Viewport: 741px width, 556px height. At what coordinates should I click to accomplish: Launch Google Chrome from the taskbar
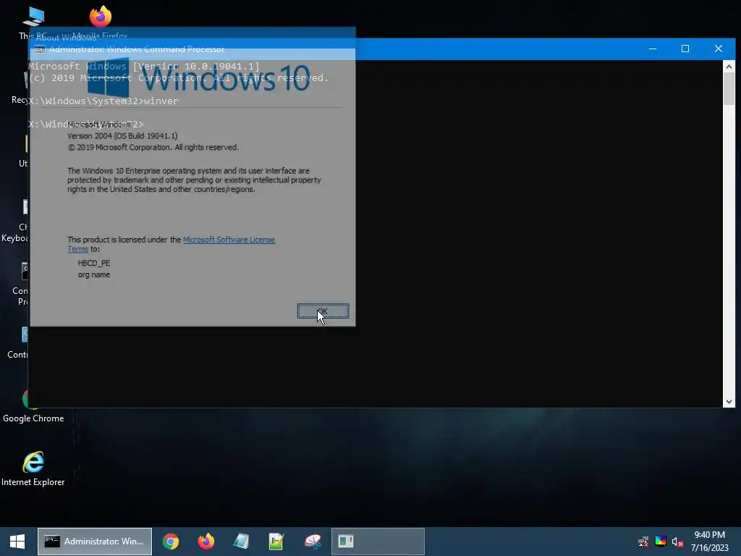[x=171, y=542]
